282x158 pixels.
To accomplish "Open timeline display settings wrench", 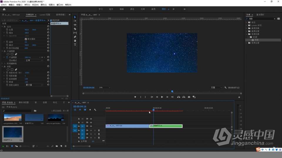I will point(95,110).
